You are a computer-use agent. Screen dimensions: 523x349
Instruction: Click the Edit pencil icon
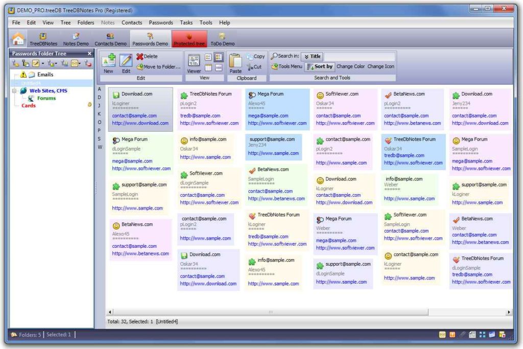126,61
